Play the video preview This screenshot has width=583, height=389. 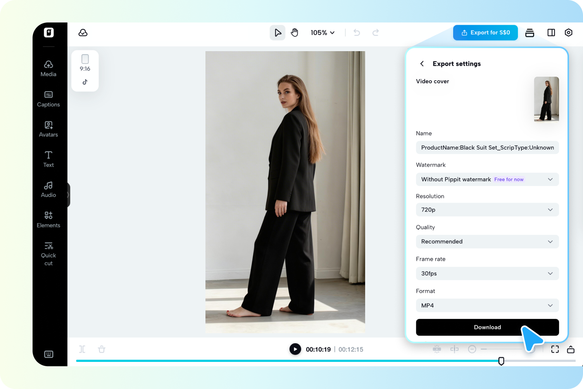295,349
